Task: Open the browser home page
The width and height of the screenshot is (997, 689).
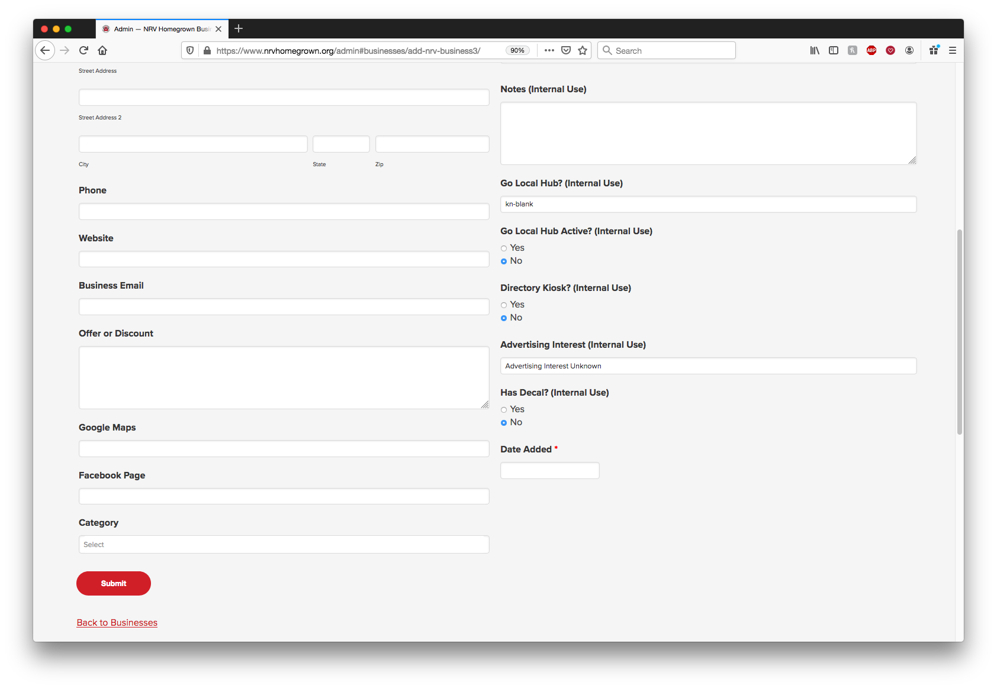Action: 102,50
